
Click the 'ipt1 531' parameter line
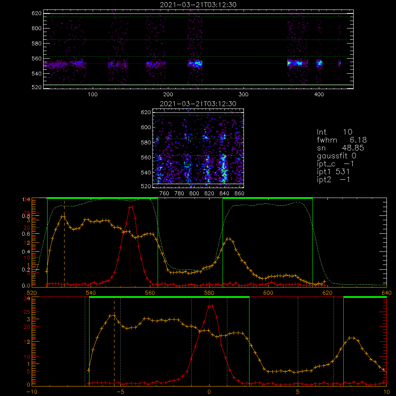[333, 172]
